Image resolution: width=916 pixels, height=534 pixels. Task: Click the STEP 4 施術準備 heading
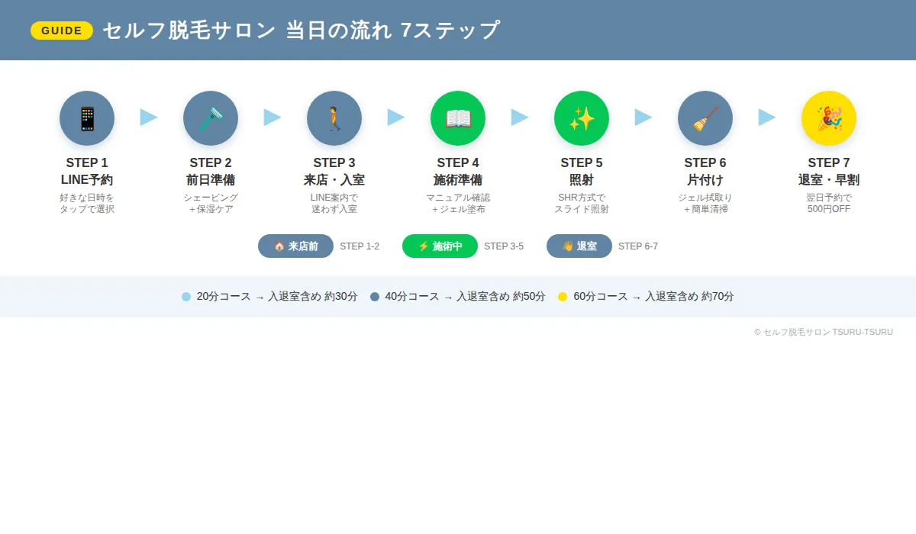(x=458, y=172)
